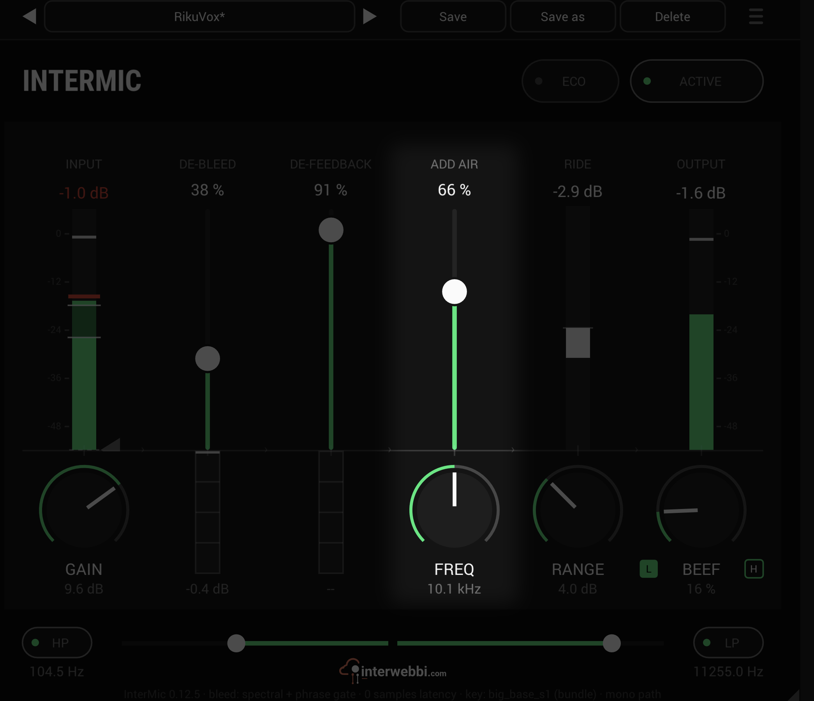Viewport: 814px width, 701px height.
Task: Toggle the LP filter button
Action: 728,643
